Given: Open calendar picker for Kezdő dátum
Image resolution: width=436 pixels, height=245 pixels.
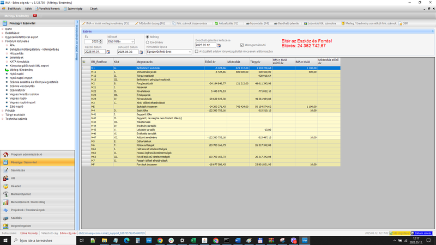Looking at the screenshot, I should click(x=108, y=52).
